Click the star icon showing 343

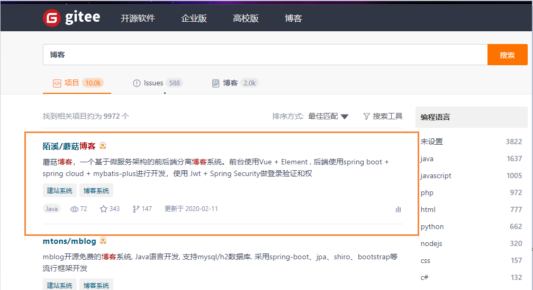coord(103,209)
